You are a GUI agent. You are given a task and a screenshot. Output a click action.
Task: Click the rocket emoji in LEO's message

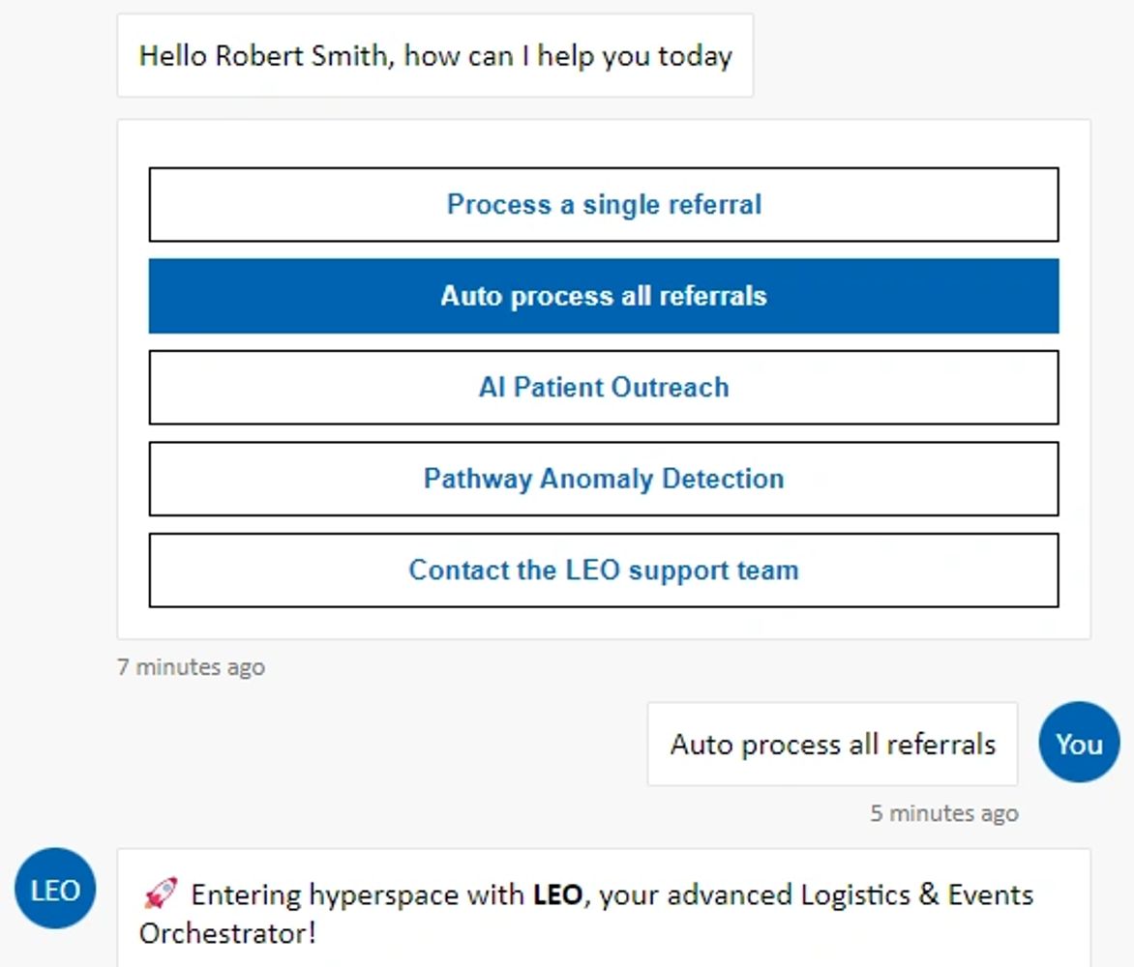coord(163,892)
